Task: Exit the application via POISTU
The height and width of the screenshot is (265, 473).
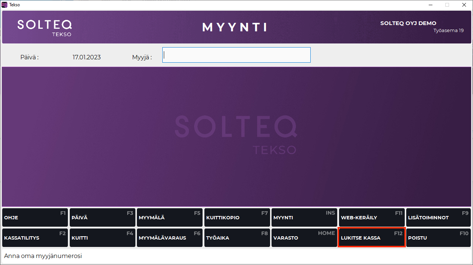Action: (x=438, y=238)
